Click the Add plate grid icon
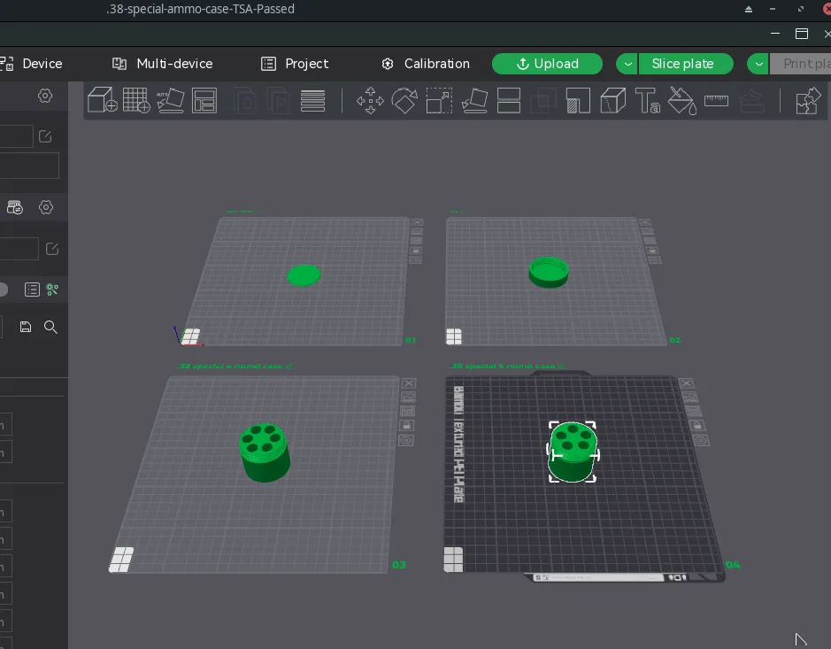 coord(136,100)
